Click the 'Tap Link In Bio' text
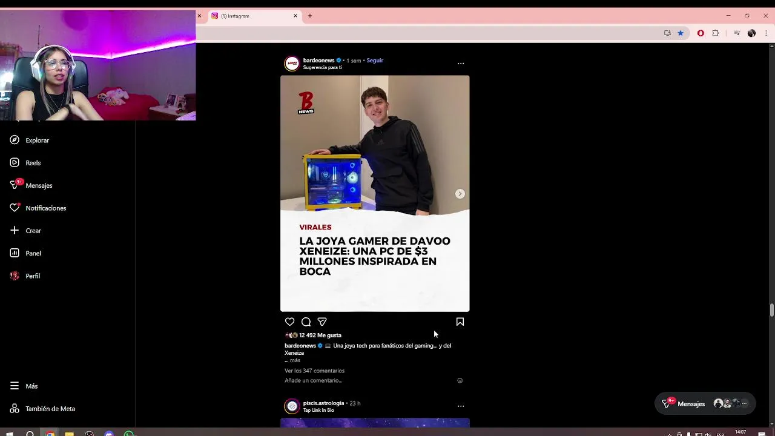This screenshot has height=436, width=775. click(x=318, y=411)
